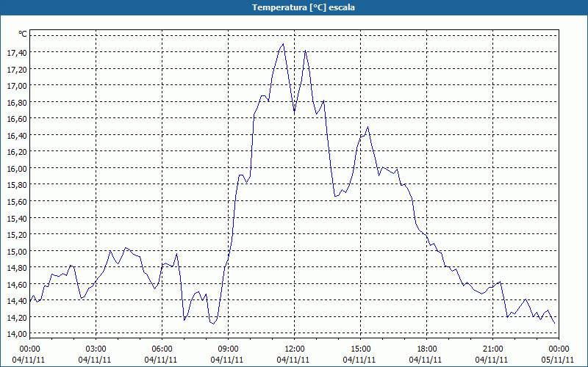Screen dimensions: 588x367
Task: Select the 15,00 y-axis value
Action: (x=17, y=251)
